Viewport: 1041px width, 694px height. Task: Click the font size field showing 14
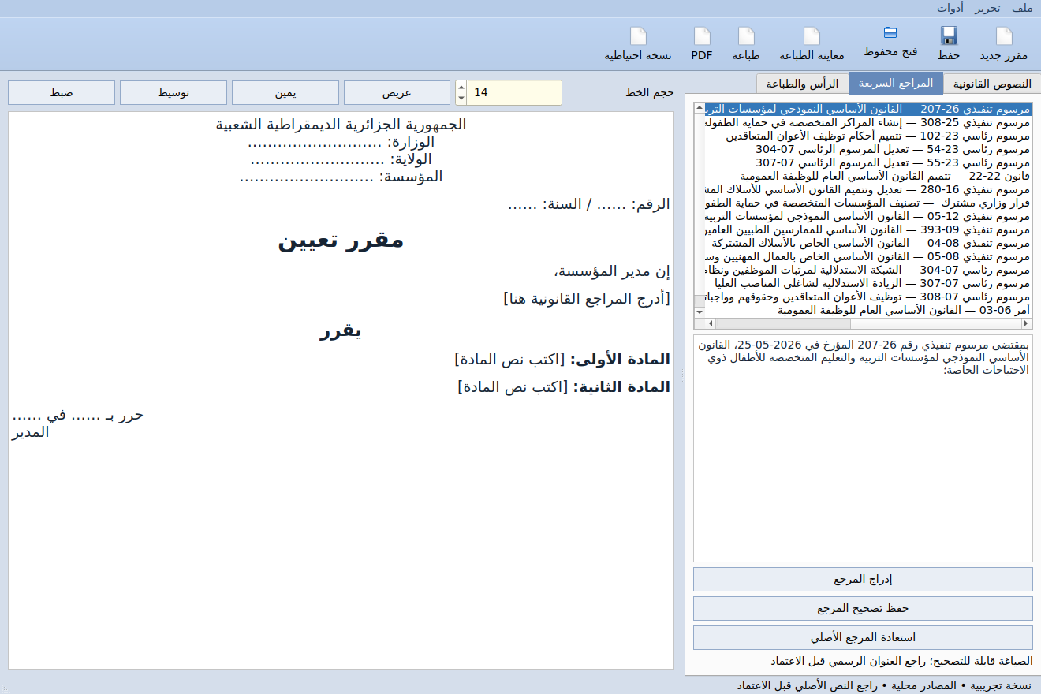[514, 92]
